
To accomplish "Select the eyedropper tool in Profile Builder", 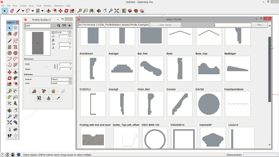I will (x=58, y=98).
